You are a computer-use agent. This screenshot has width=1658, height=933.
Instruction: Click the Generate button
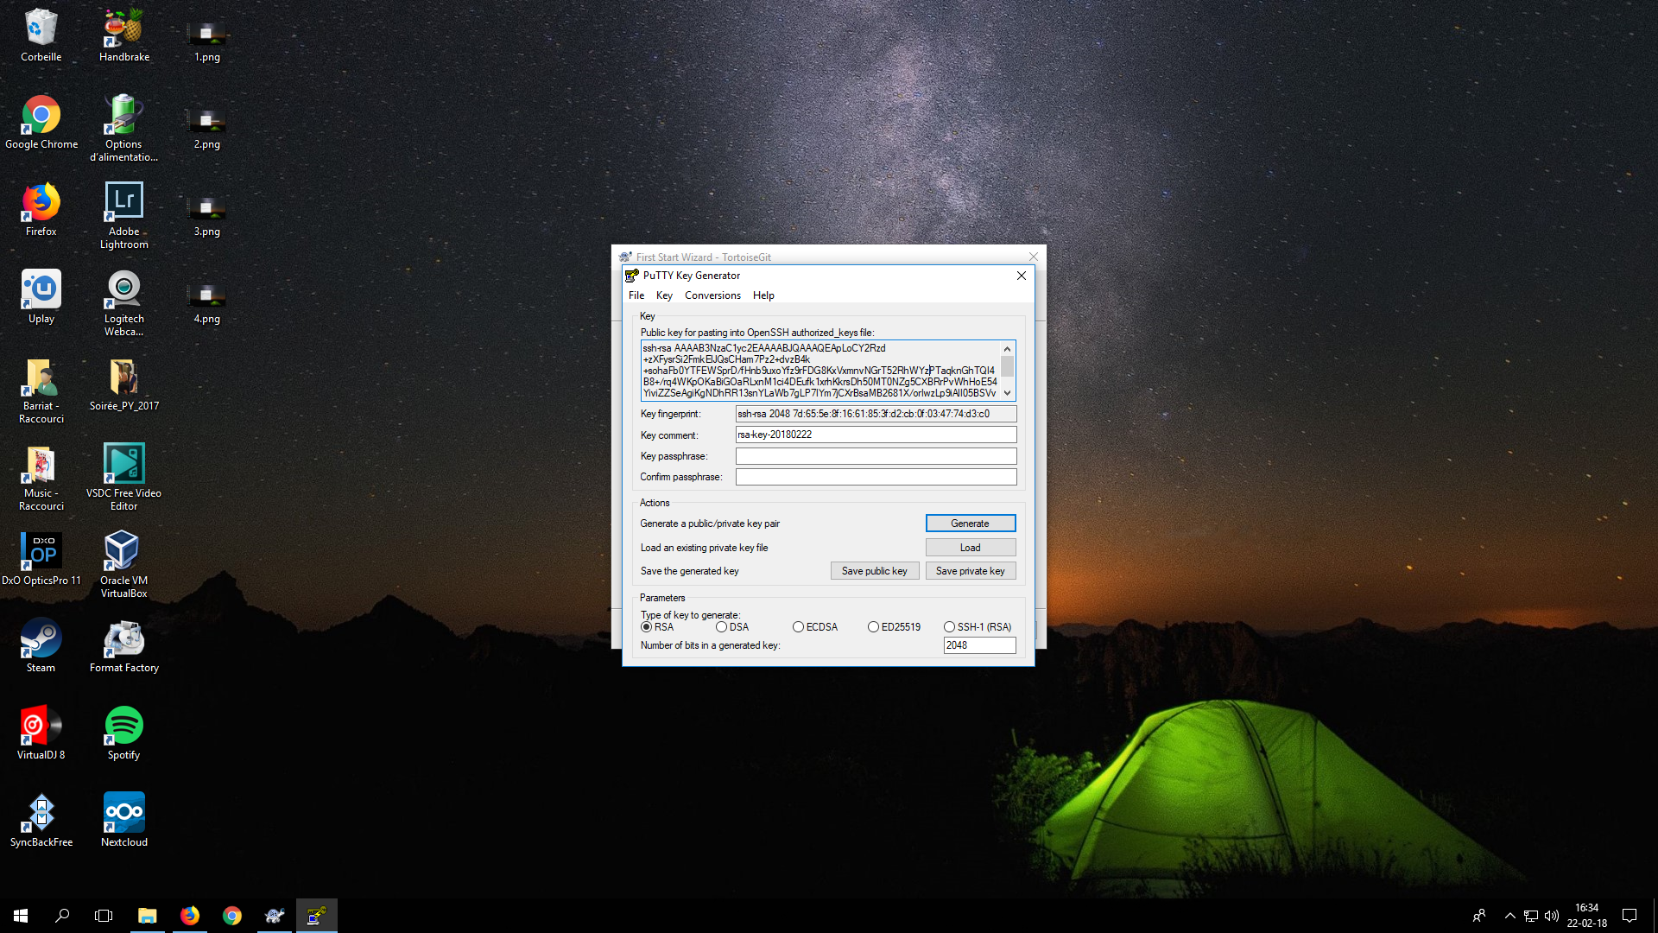pyautogui.click(x=970, y=524)
